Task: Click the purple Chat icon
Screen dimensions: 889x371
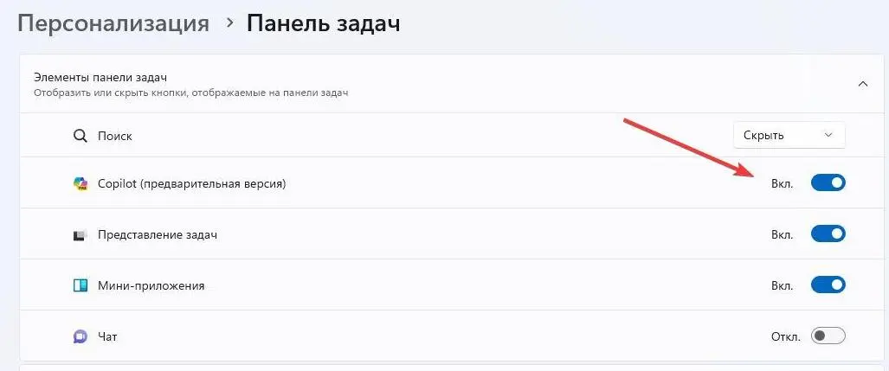Action: click(80, 336)
